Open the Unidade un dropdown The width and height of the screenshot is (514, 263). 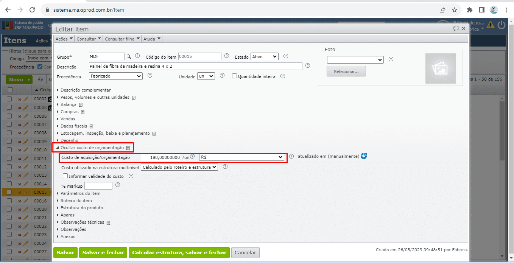206,76
